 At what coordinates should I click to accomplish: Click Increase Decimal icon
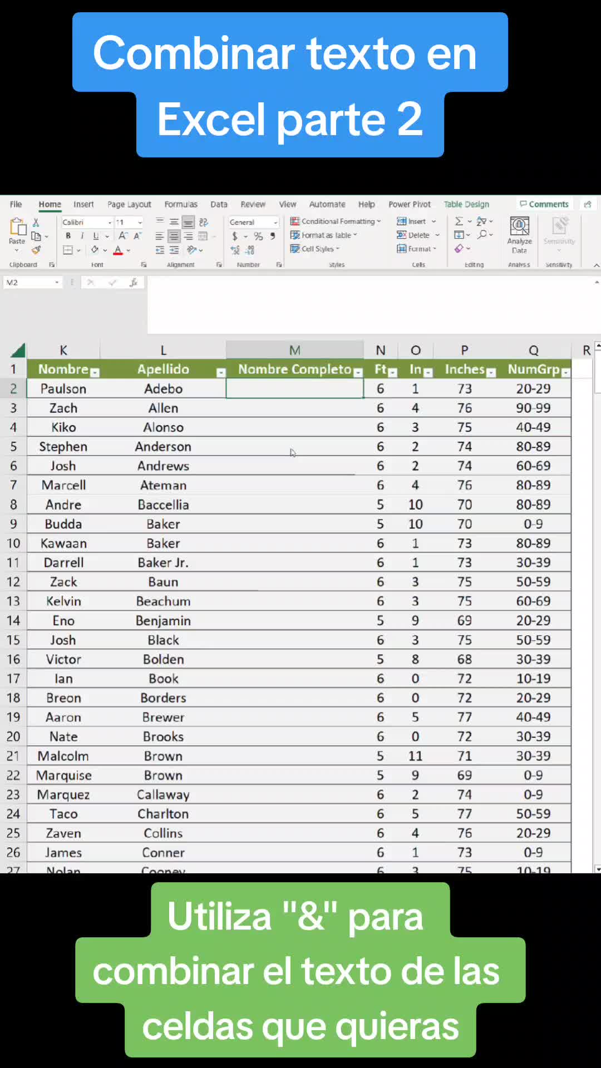tap(235, 250)
